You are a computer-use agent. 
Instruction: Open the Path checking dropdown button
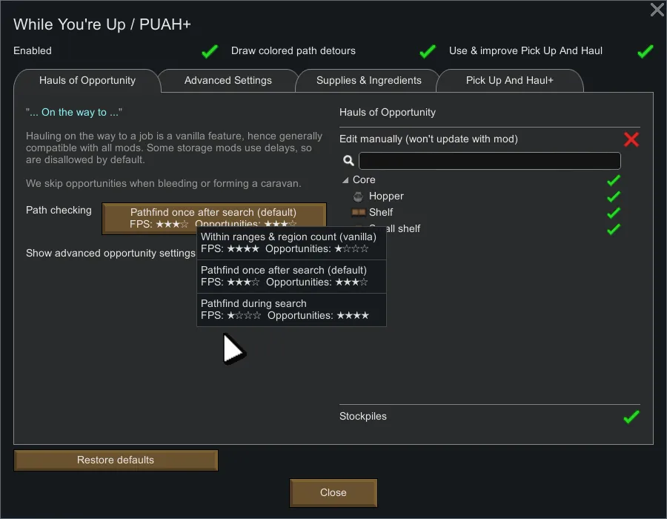(x=213, y=218)
